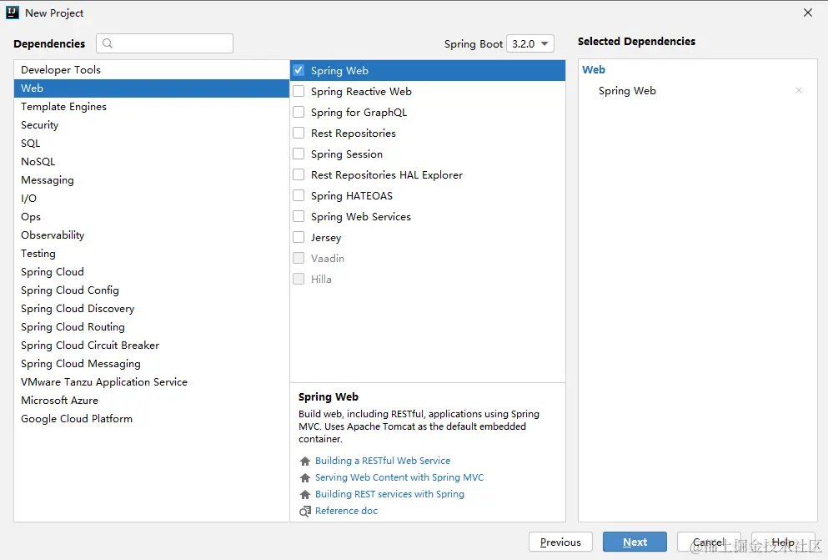Screen dimensions: 828x560
Task: Click the home icon beside Building REST services
Action: click(x=304, y=495)
